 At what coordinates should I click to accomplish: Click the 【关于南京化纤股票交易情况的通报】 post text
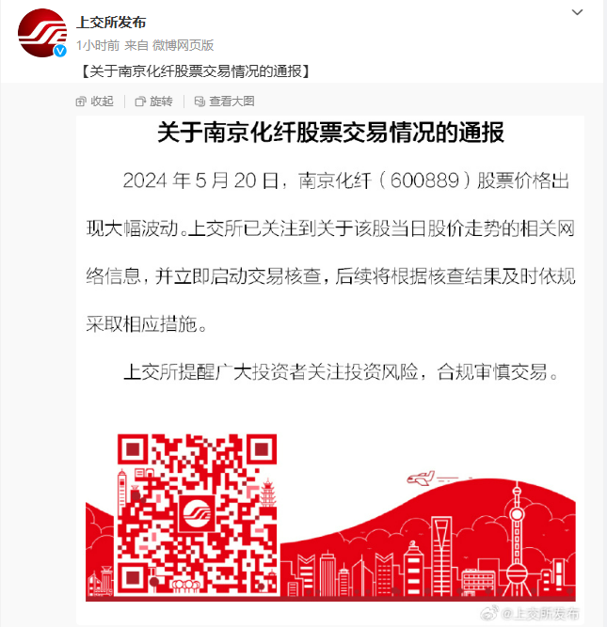point(196,71)
